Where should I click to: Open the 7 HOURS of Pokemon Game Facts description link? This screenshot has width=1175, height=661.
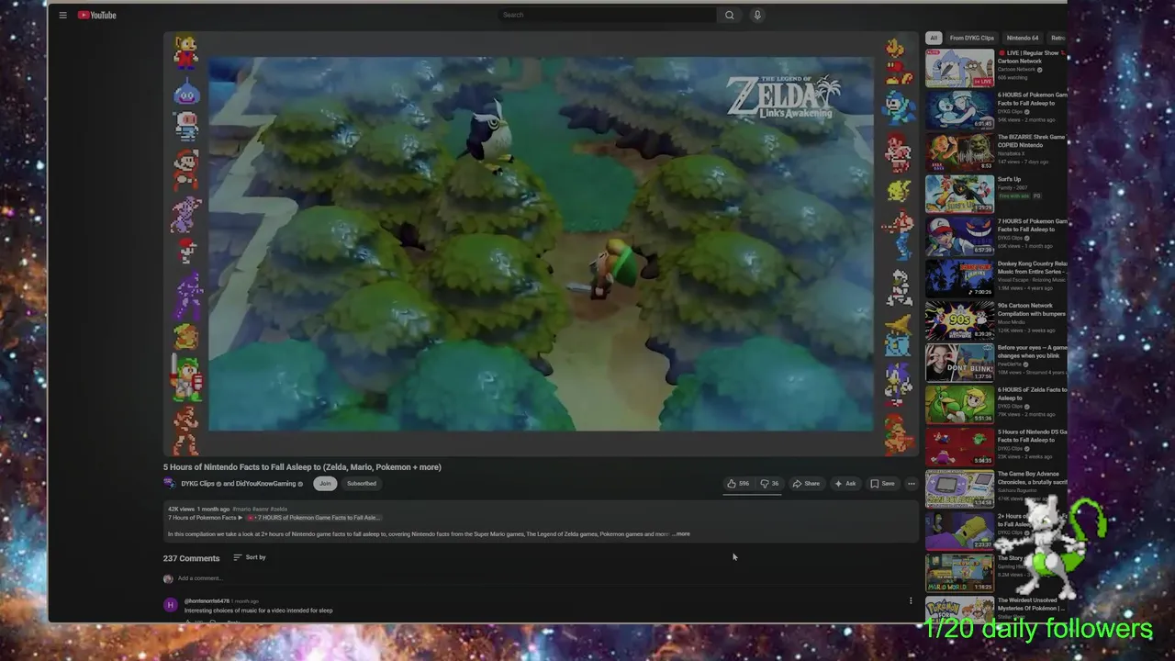click(314, 518)
